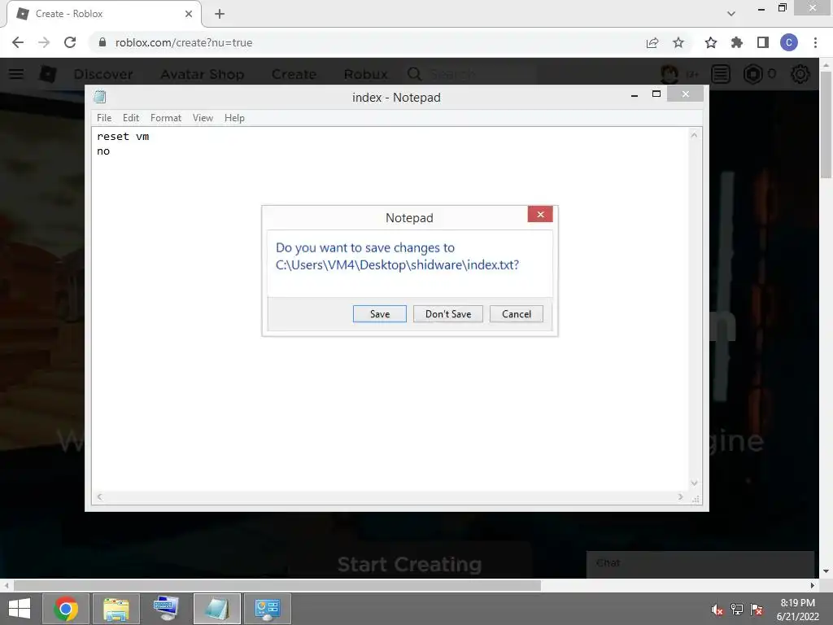Screen dimensions: 833x625
Task: Open Chrome tab search chevron
Action: tap(731, 14)
